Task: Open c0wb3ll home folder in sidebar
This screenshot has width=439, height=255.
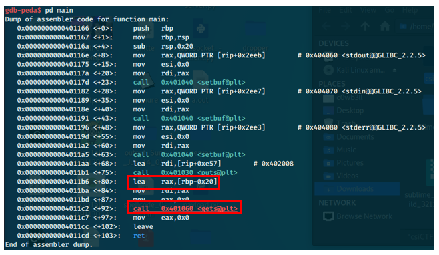Action: click(x=350, y=98)
